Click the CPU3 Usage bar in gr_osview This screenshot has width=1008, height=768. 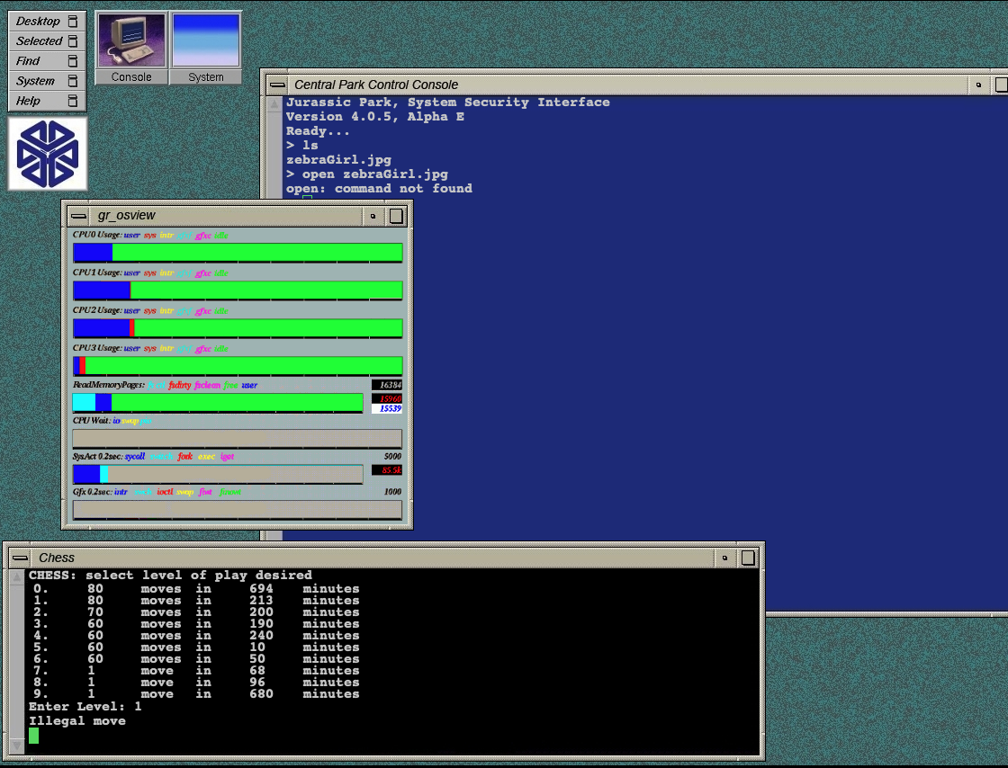click(x=238, y=366)
